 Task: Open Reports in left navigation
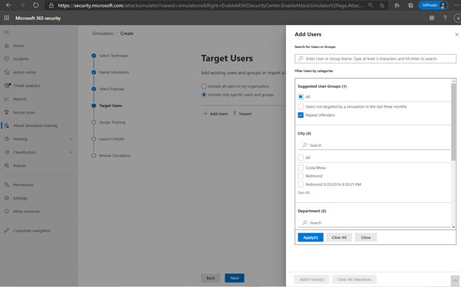20,99
